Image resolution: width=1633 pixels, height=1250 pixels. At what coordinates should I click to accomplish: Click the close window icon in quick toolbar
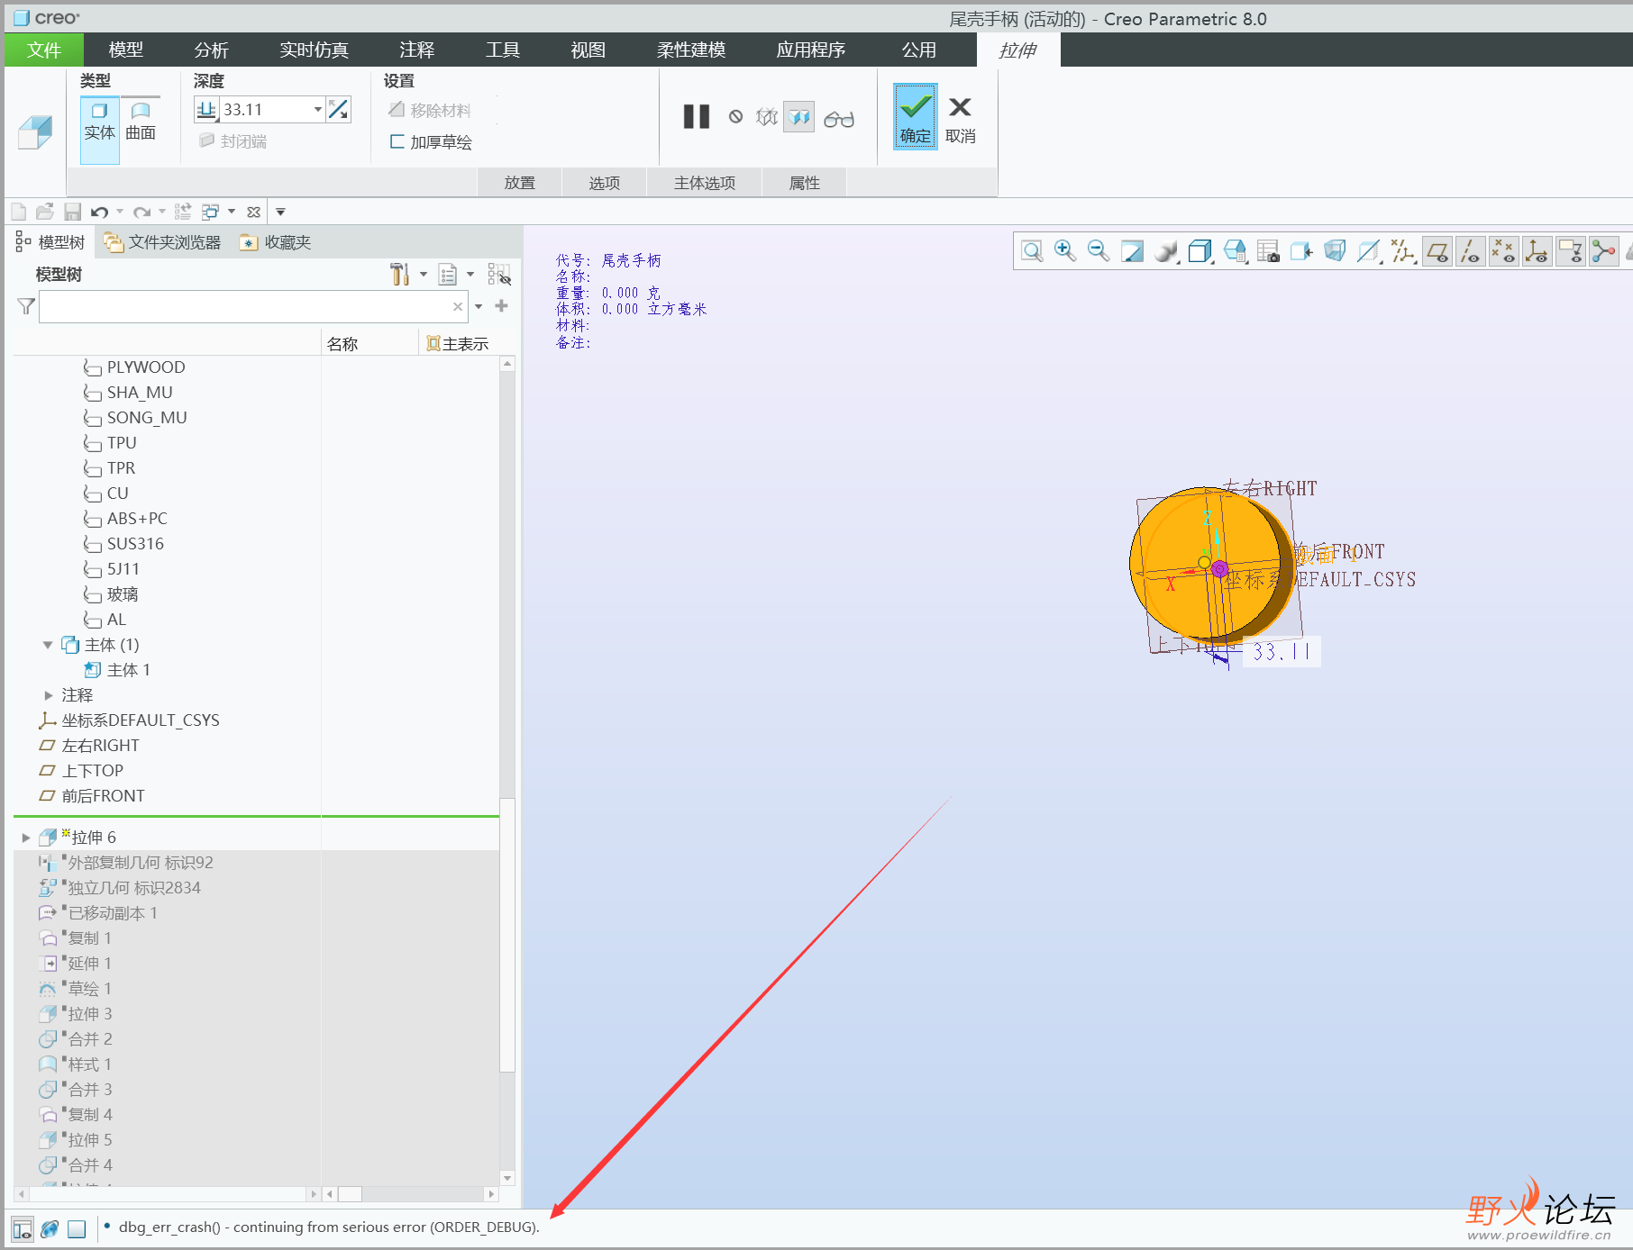coord(254,212)
